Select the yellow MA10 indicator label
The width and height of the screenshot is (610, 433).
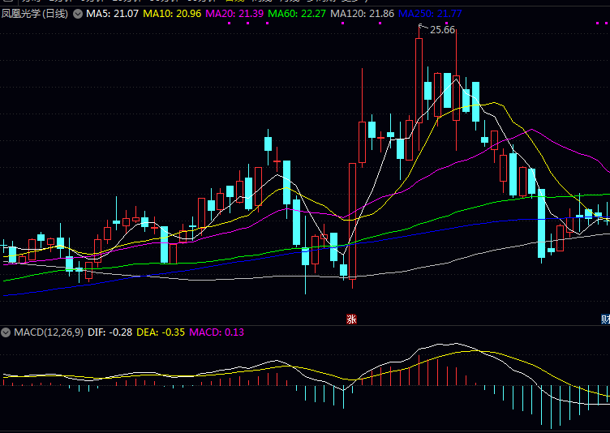point(173,14)
